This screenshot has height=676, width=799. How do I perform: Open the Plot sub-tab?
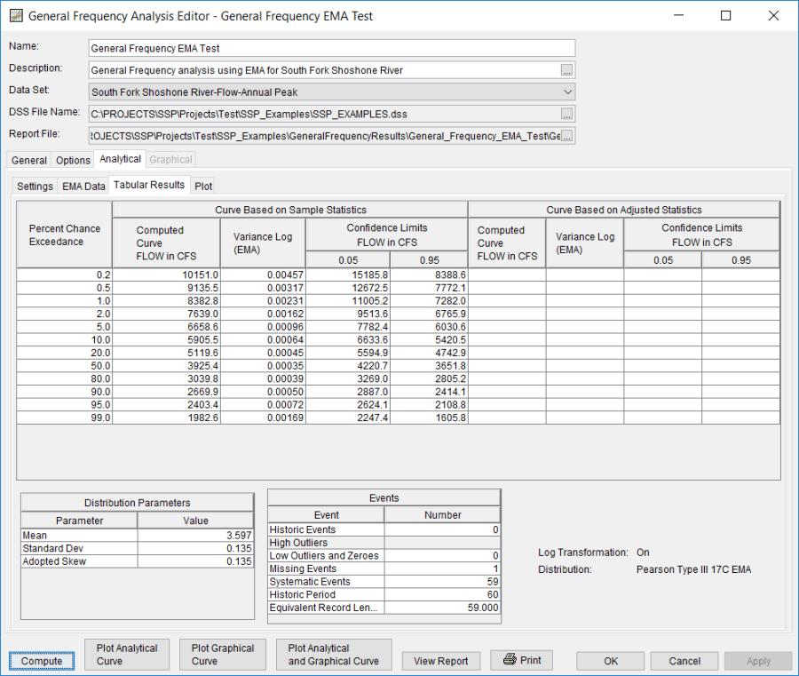click(203, 186)
